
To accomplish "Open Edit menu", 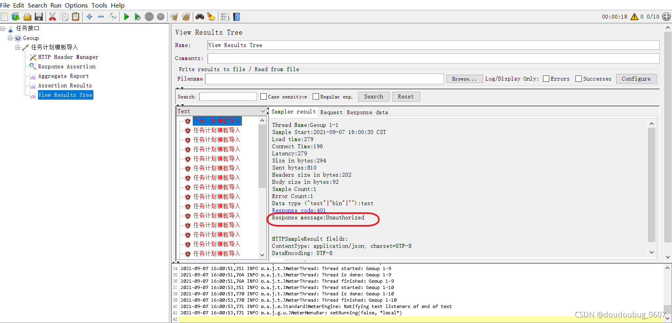I will click(19, 5).
